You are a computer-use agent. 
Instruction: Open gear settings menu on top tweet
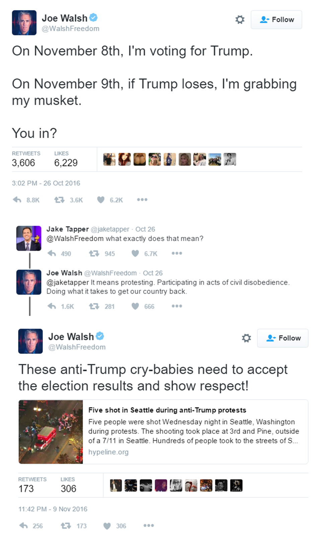240,19
